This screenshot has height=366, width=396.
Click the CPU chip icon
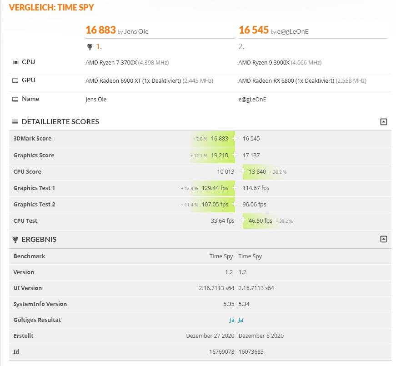coord(15,62)
